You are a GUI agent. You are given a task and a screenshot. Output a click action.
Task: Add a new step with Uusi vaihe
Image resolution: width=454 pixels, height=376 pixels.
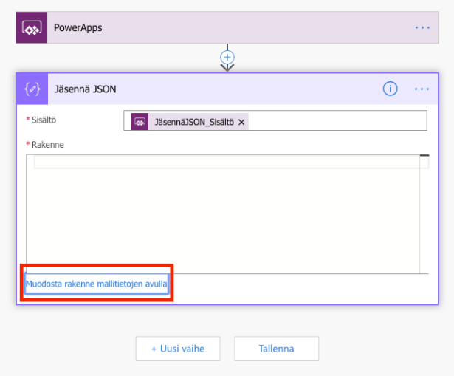pos(179,349)
